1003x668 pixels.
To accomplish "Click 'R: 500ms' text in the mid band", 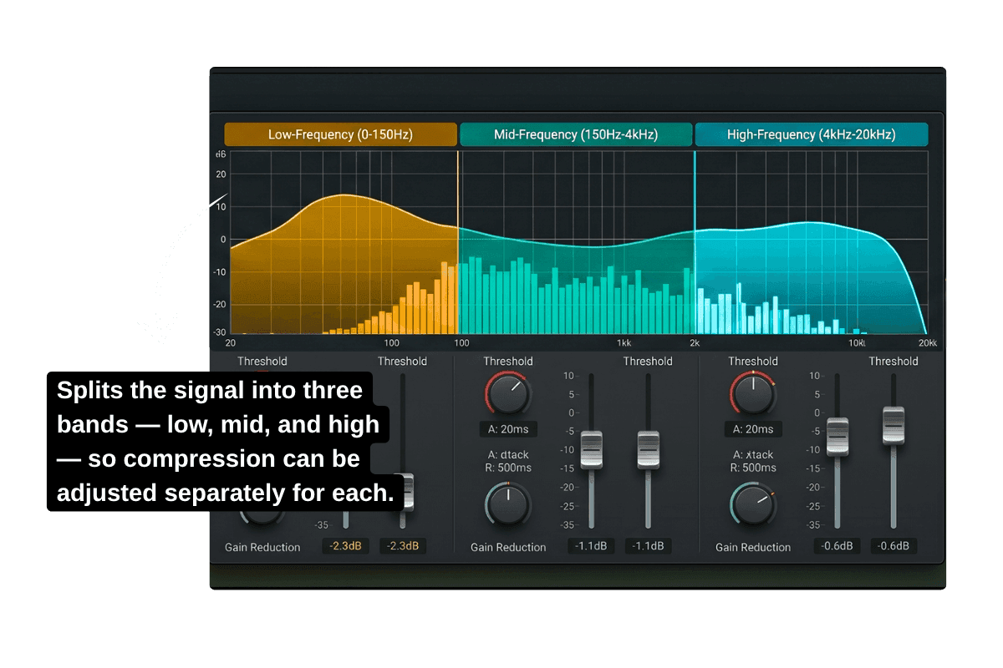I will [508, 468].
